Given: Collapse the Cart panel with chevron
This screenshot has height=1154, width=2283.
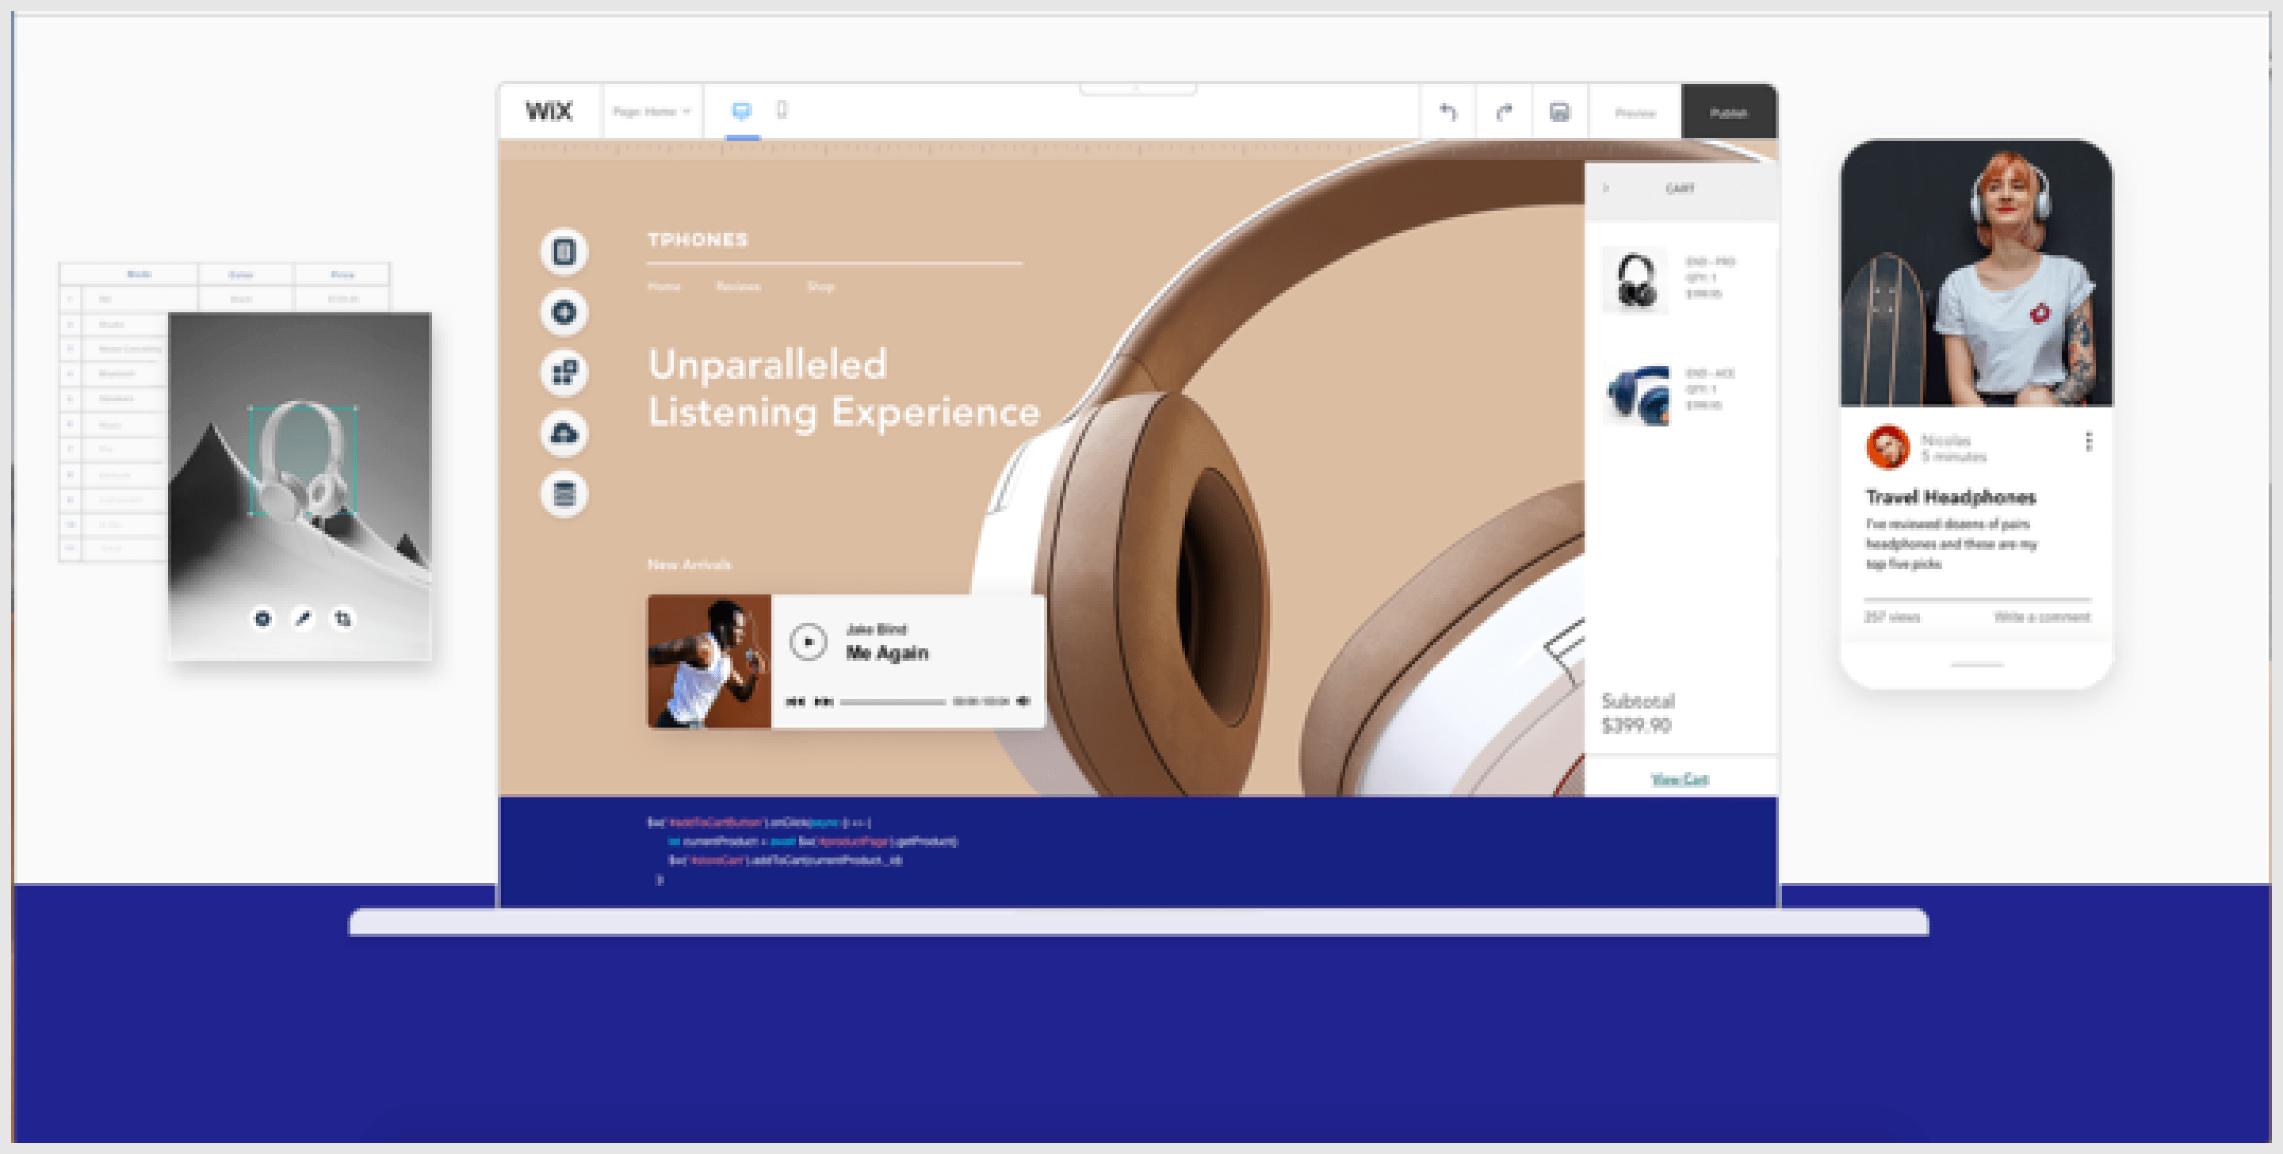Looking at the screenshot, I should [x=1606, y=188].
